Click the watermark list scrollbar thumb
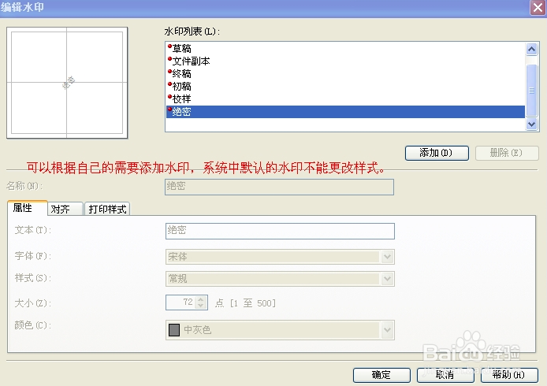Viewport: 547px width, 386px height. click(531, 91)
